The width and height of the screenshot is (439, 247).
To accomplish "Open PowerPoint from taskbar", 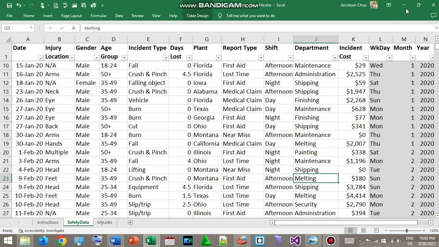I will (133, 241).
